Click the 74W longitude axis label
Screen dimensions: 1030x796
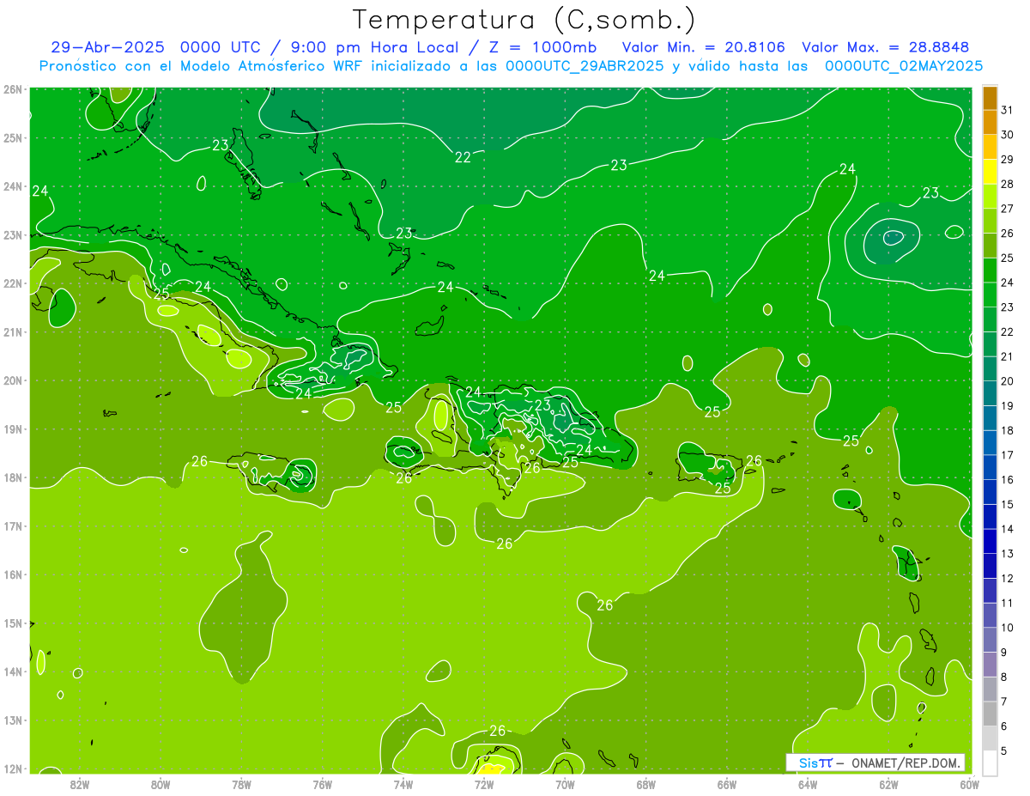click(403, 785)
